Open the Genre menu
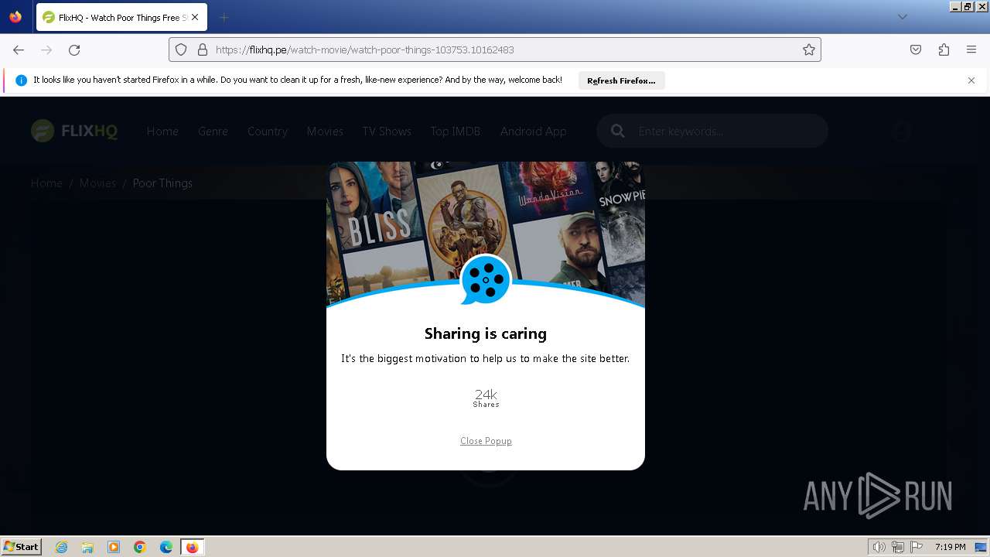Viewport: 990px width, 557px height. coord(213,132)
